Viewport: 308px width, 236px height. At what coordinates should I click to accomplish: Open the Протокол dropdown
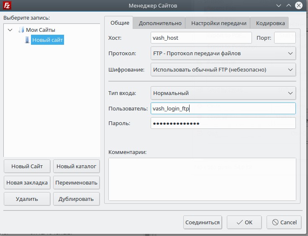click(223, 53)
